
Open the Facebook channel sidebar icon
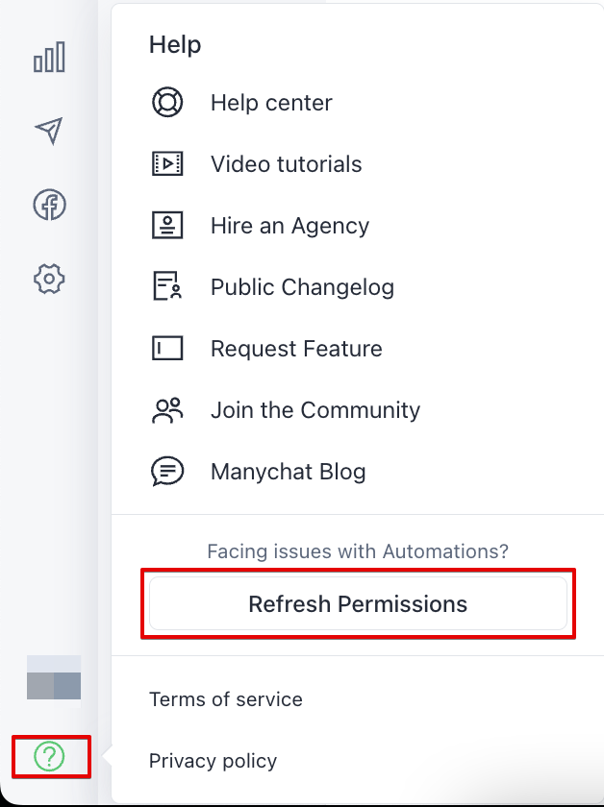click(49, 205)
